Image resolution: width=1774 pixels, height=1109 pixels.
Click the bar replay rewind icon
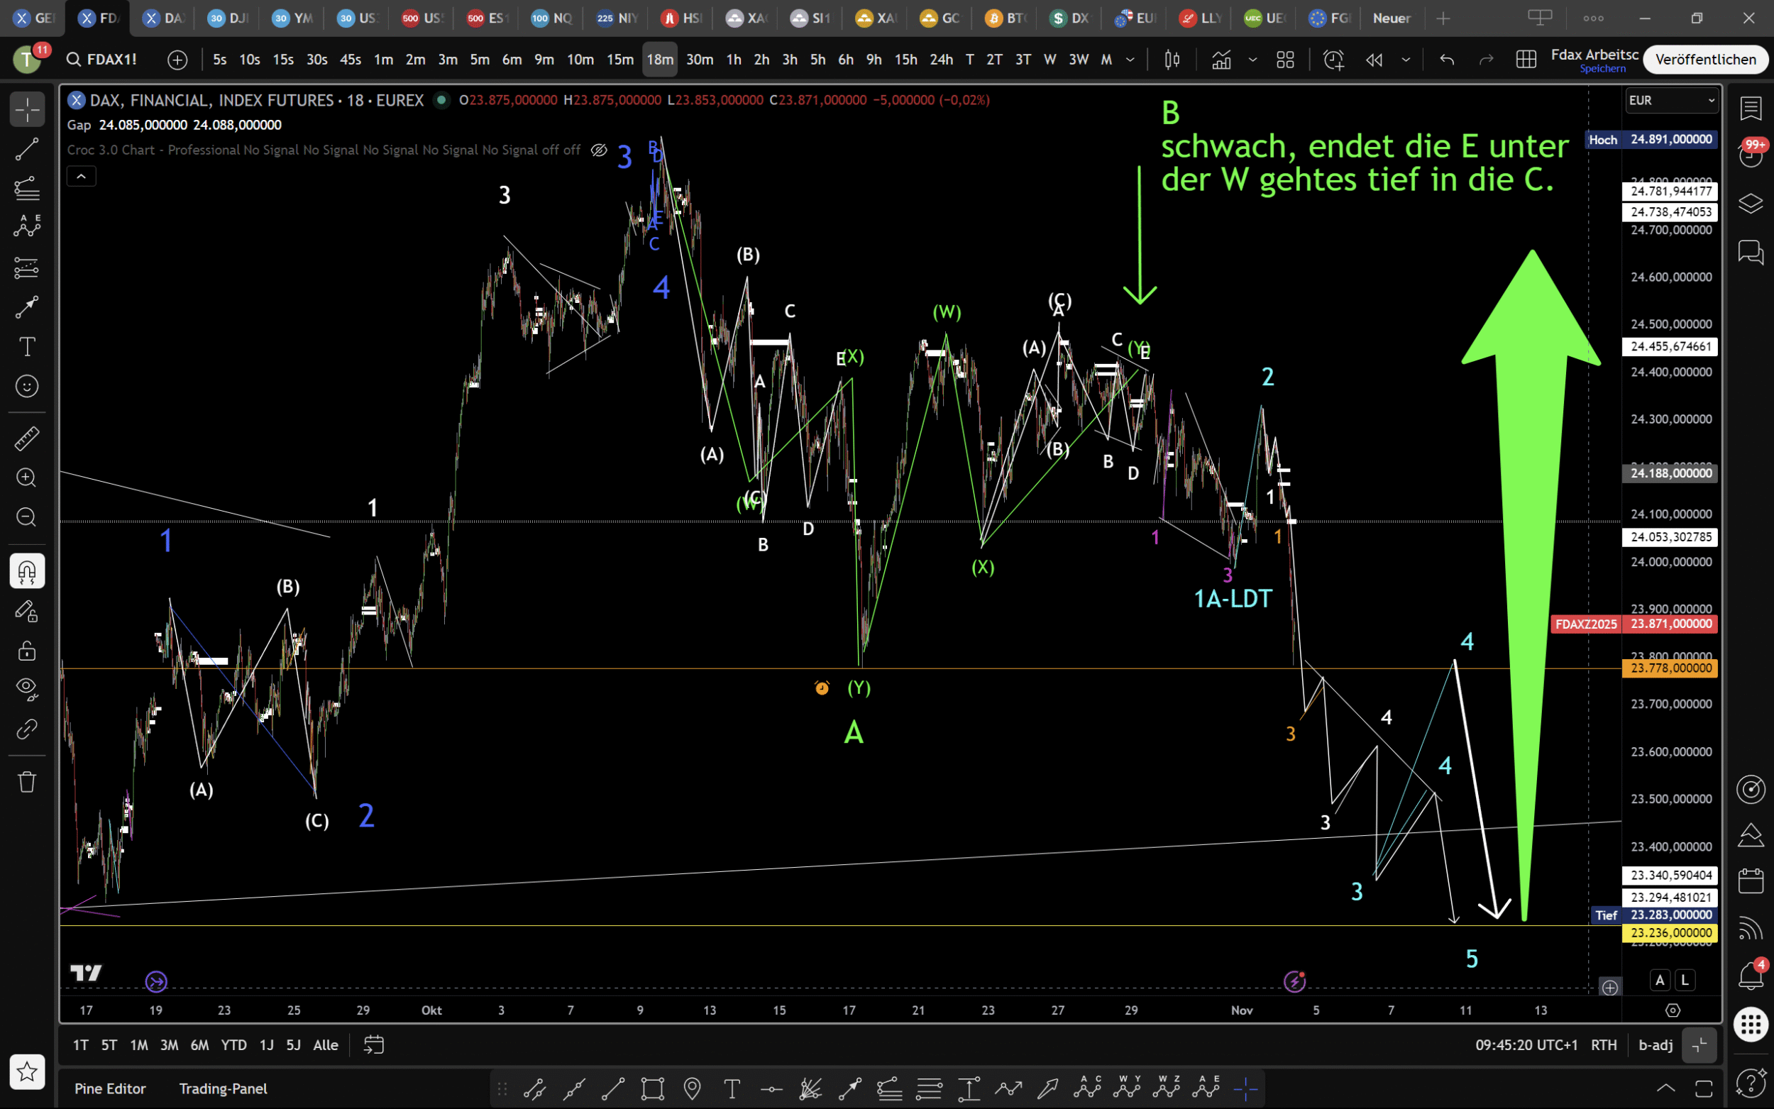click(x=1374, y=60)
